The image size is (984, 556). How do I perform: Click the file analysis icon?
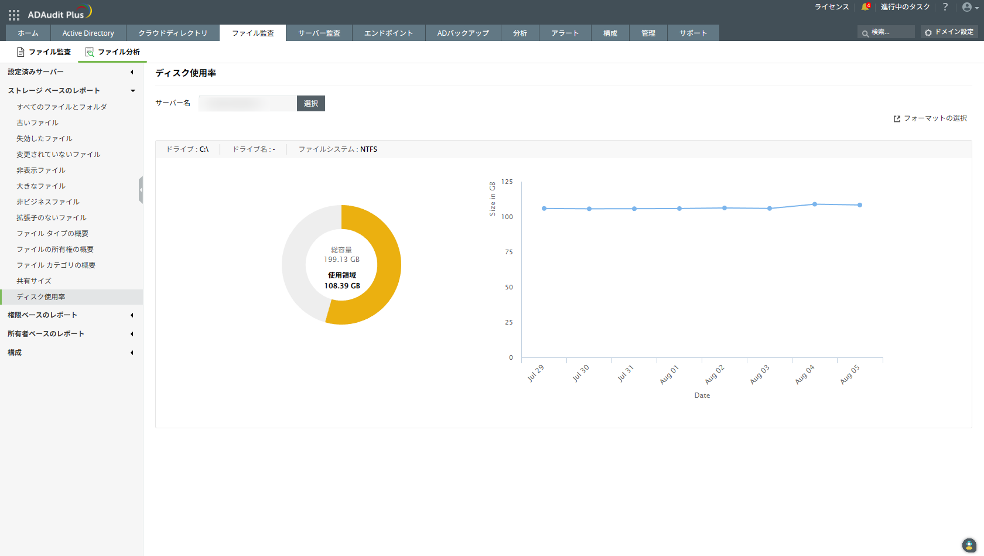tap(90, 52)
